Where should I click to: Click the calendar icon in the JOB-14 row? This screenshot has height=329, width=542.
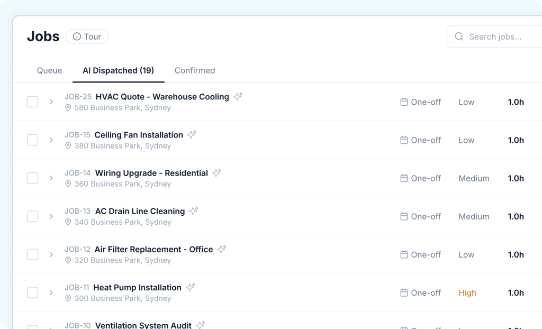404,178
